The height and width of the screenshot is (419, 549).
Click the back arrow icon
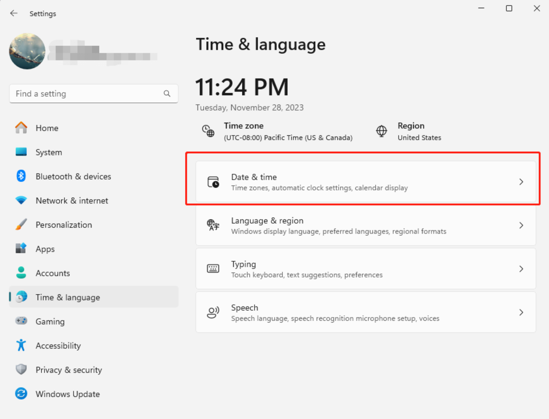[x=14, y=13]
